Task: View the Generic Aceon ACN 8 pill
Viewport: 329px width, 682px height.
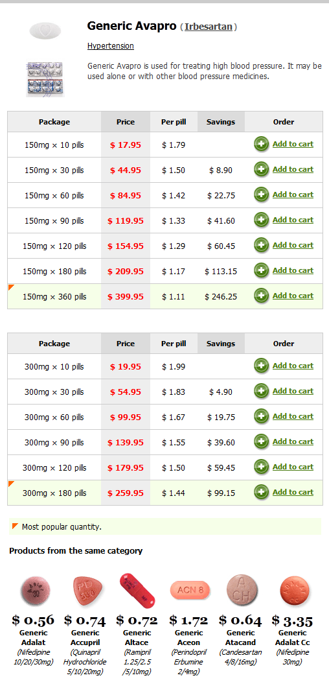Action: tap(190, 590)
